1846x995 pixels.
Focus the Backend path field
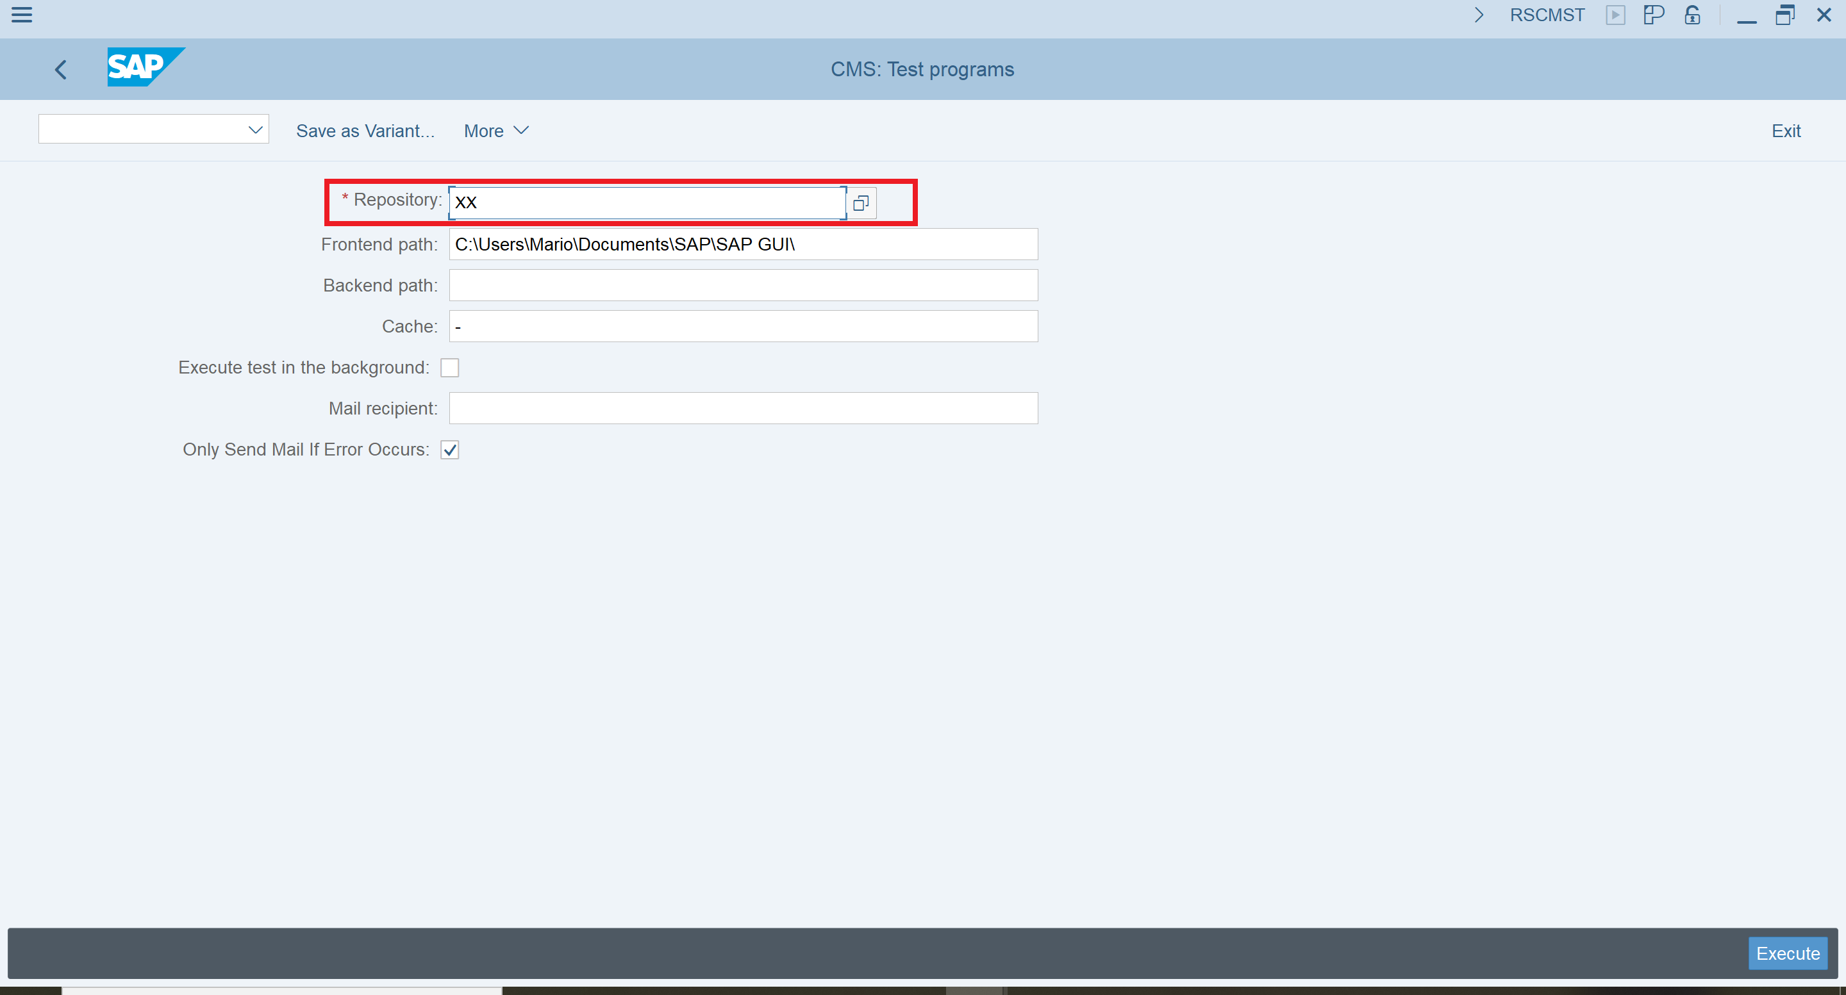742,285
